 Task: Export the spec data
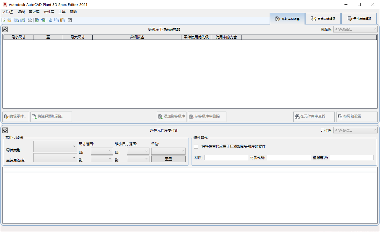37,20
